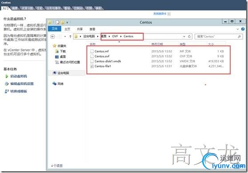Screen dimensions: 248x173
Task: Open the quick access toolbar dropdown
Action: 67,23
